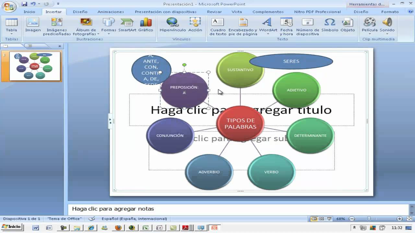Expand the quick access toolbar customization arrow
This screenshot has height=233, width=415.
click(58, 4)
